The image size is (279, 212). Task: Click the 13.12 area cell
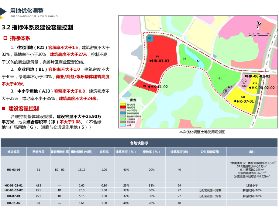click(82, 170)
